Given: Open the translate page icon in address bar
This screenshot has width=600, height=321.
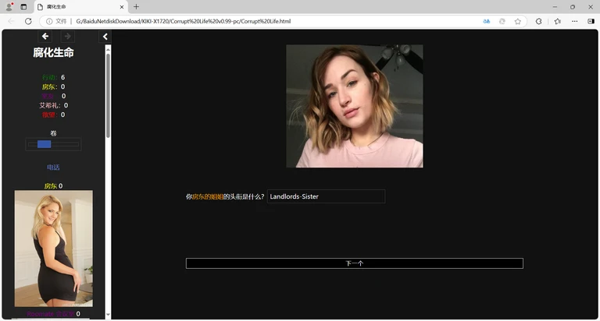Looking at the screenshot, I should 486,21.
